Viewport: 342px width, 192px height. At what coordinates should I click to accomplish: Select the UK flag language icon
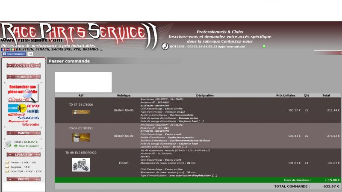click(8, 50)
